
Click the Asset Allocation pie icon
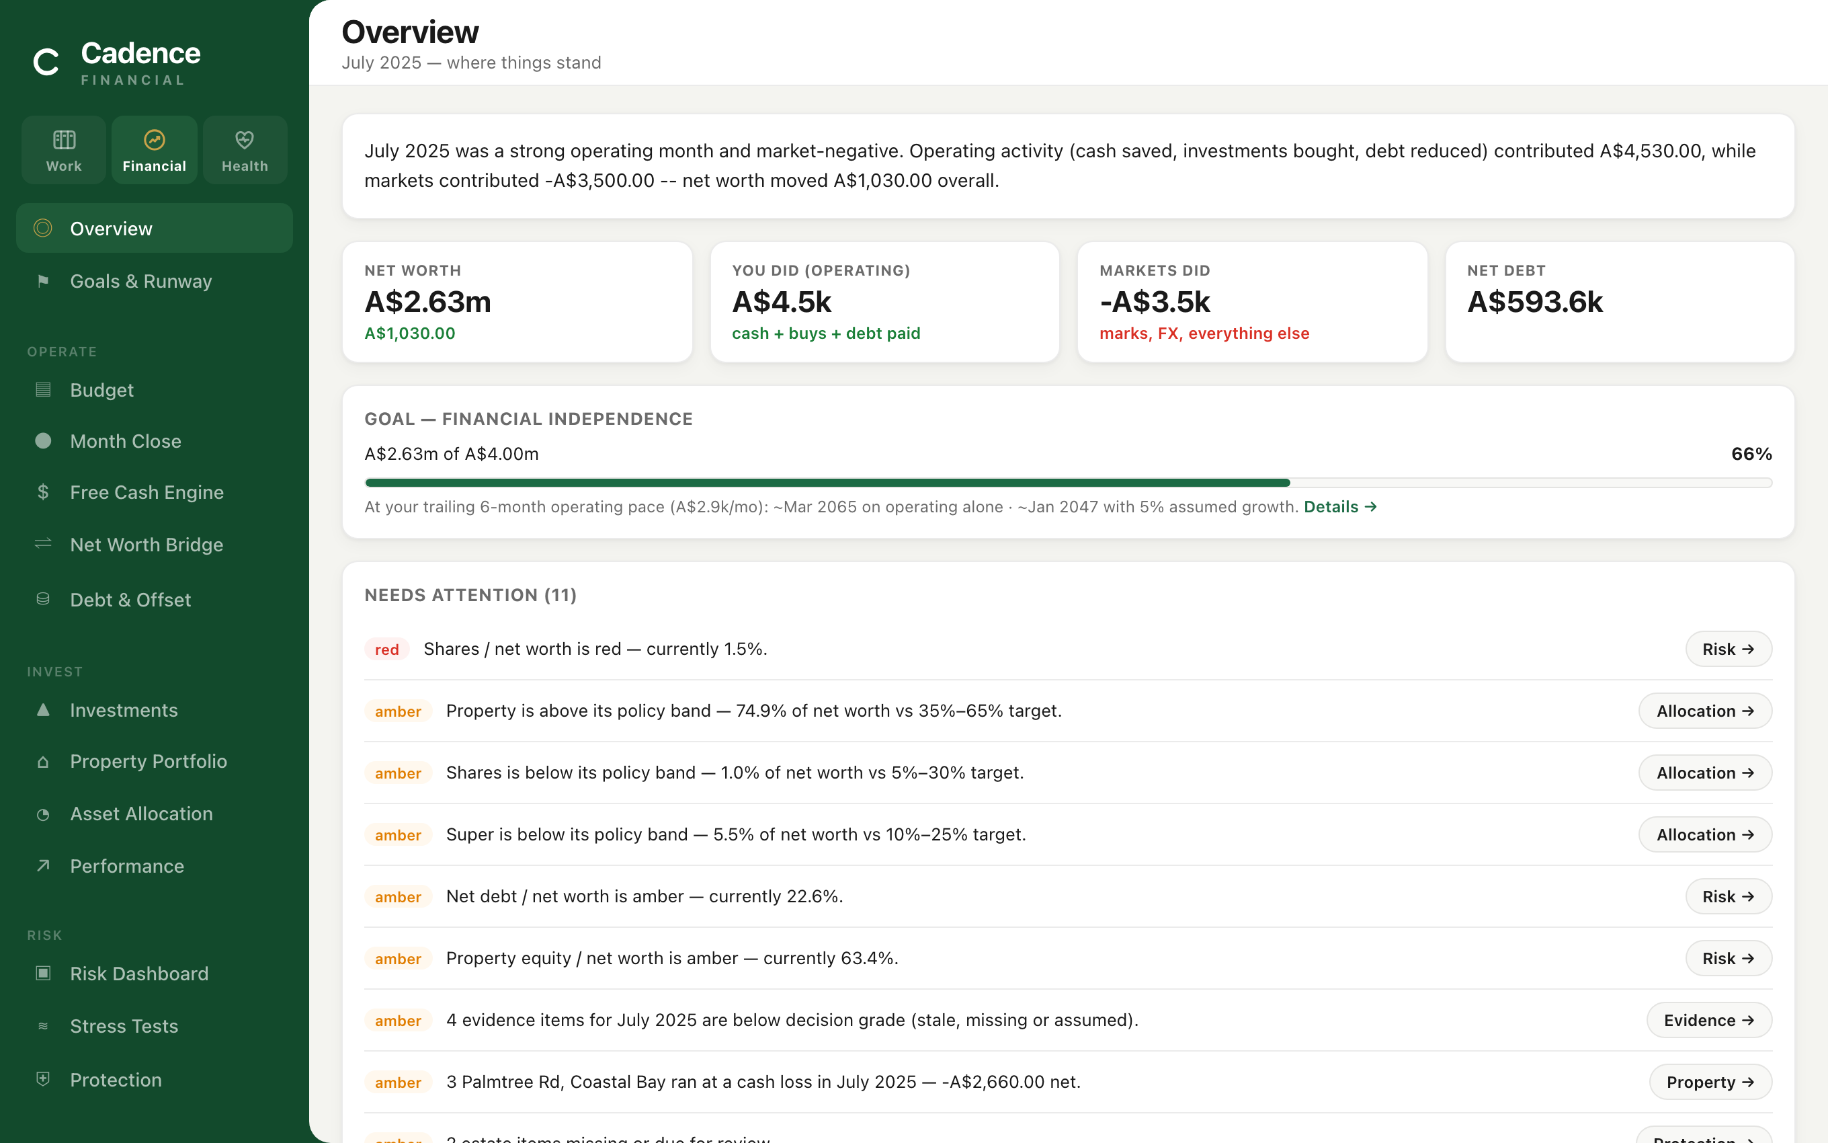click(43, 814)
